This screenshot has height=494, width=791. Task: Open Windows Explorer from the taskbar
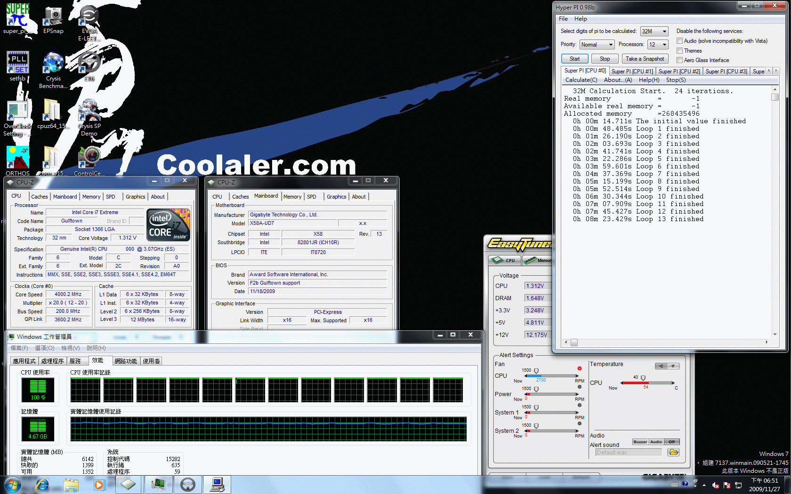[x=71, y=485]
